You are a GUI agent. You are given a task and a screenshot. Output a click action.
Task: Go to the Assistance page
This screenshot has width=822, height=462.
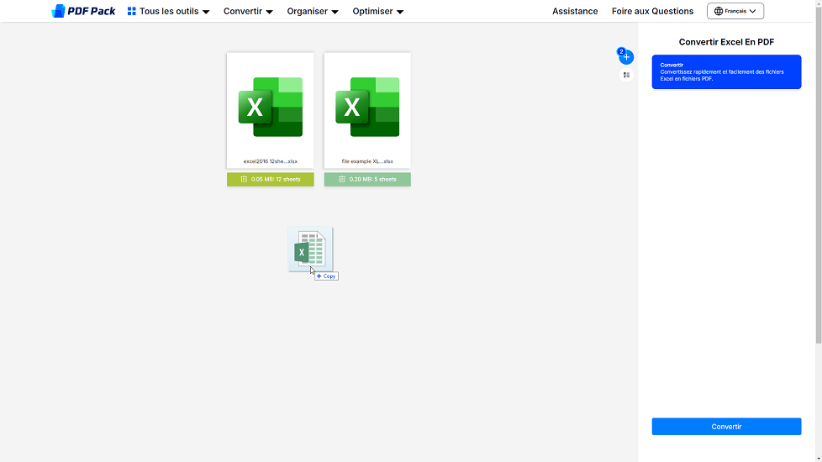[x=575, y=11]
